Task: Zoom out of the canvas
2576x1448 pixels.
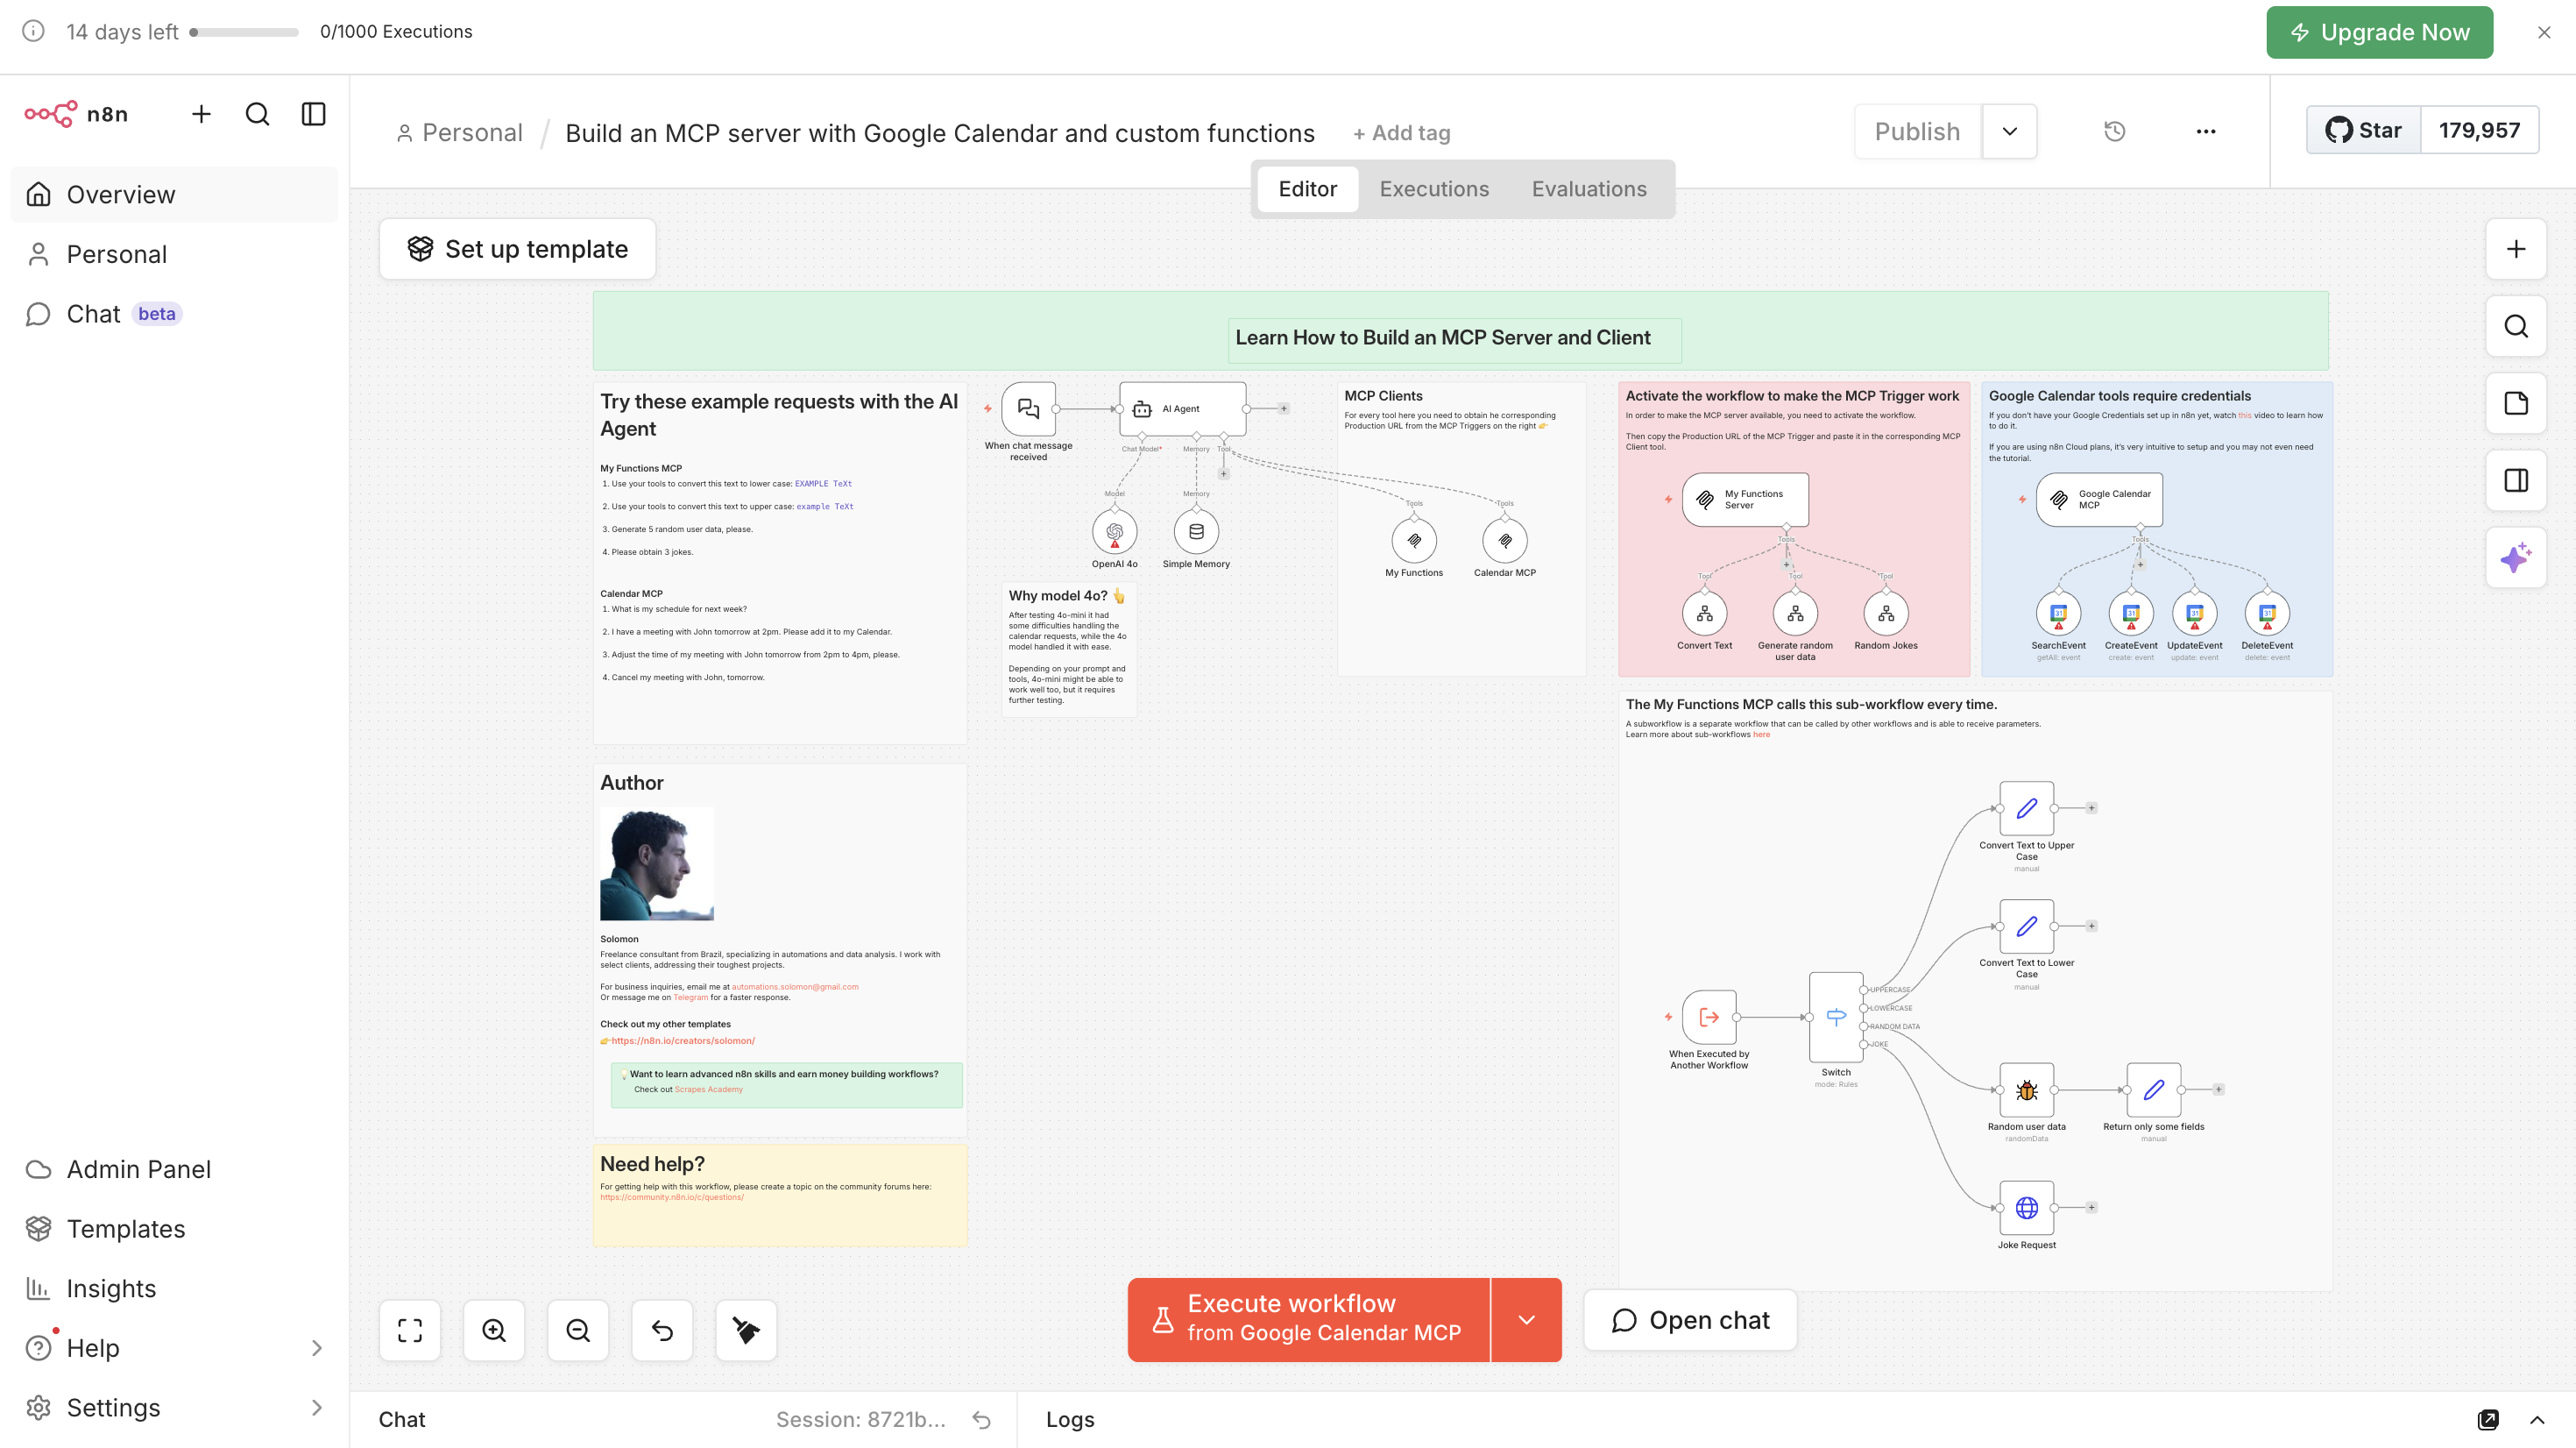Action: click(x=578, y=1330)
